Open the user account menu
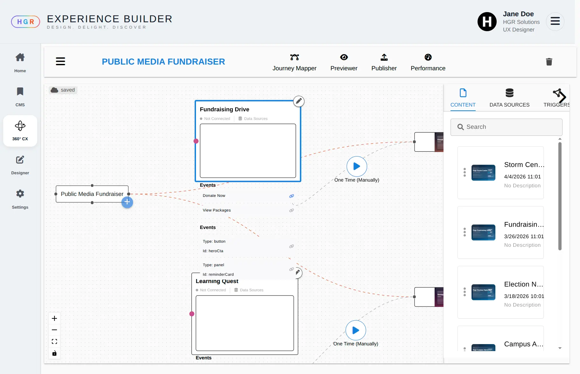This screenshot has height=374, width=580. pos(555,21)
